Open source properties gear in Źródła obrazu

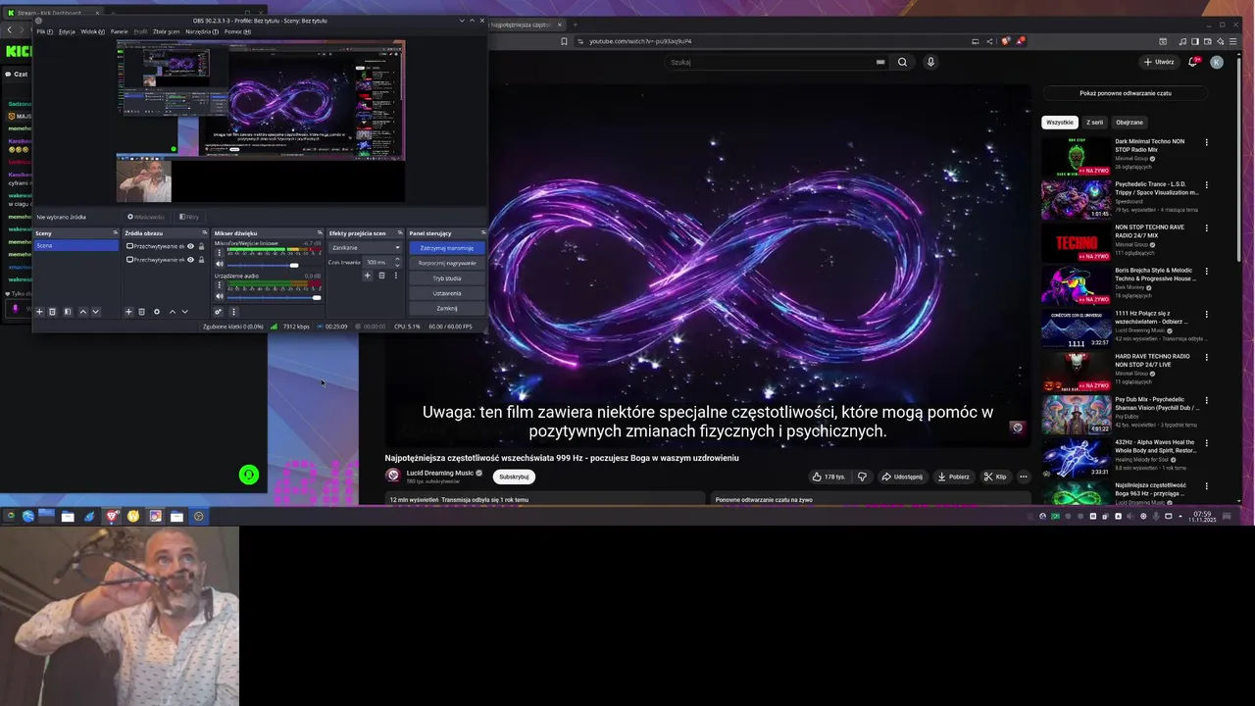(156, 312)
